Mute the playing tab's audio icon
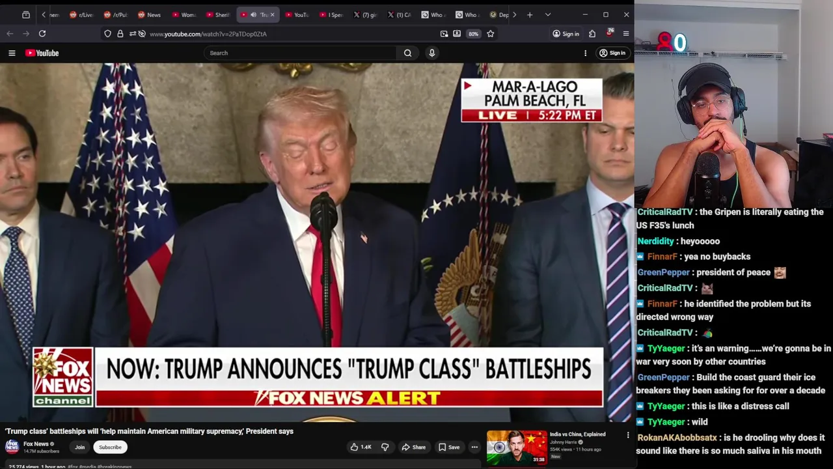The height and width of the screenshot is (469, 833). click(x=253, y=14)
